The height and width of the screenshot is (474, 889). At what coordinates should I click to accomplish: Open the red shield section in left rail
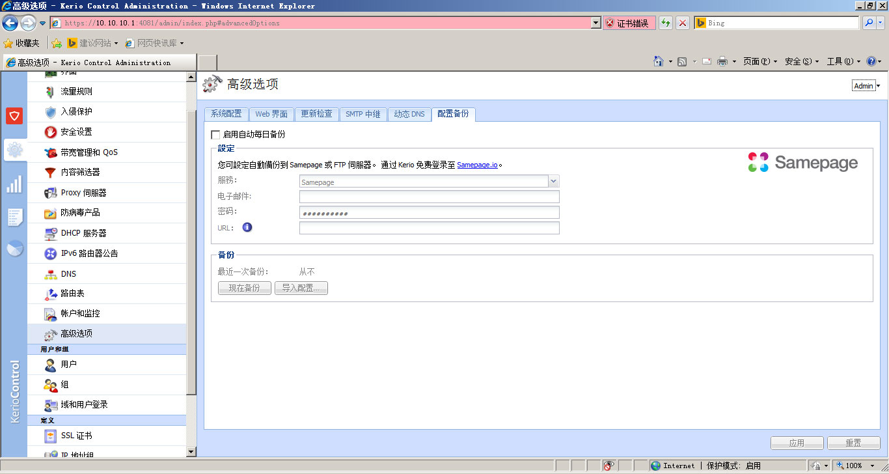(x=14, y=116)
